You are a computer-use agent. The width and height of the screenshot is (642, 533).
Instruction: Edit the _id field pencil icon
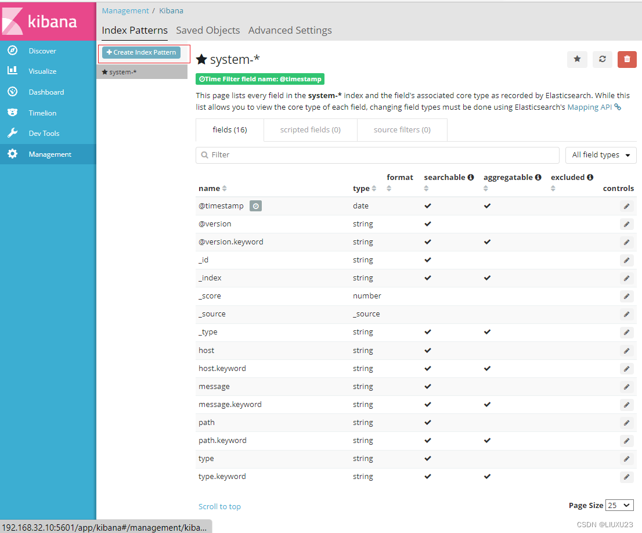click(626, 260)
